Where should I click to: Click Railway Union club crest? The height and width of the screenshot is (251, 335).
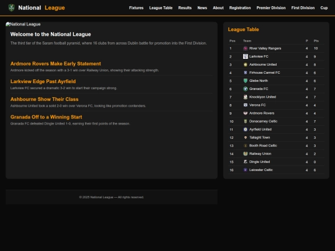(x=245, y=154)
